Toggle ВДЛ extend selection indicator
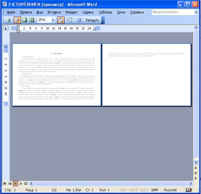201x194 pixels. [144, 190]
